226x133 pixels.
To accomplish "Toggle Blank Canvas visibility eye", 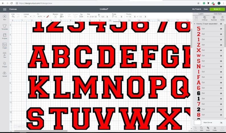I will [x=221, y=123].
